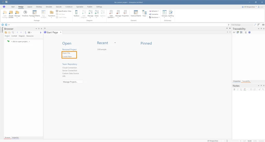265x142 pixels.
Task: Open the Package/Matrix view
Action: [34, 14]
